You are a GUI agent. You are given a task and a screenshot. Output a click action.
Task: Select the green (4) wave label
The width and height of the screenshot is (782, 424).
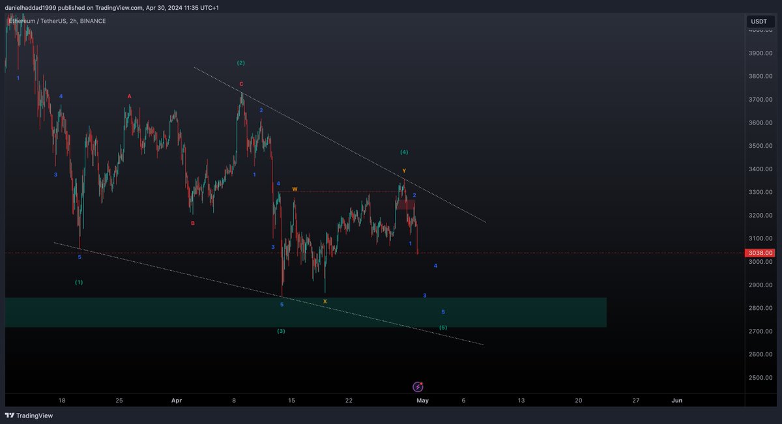point(404,152)
